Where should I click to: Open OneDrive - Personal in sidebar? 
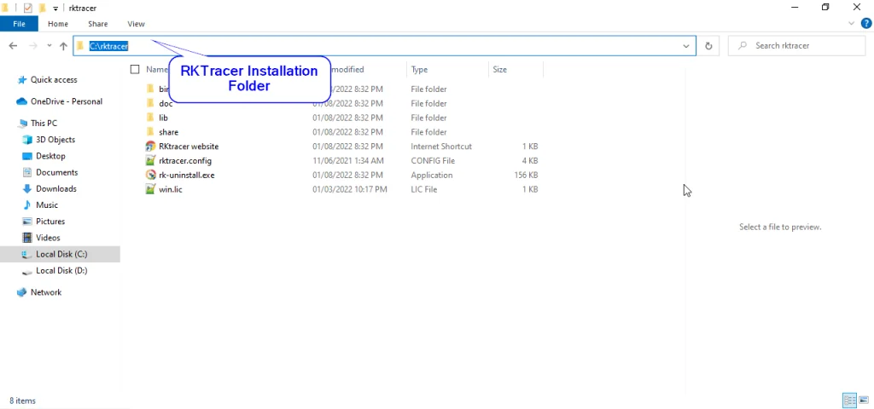67,102
